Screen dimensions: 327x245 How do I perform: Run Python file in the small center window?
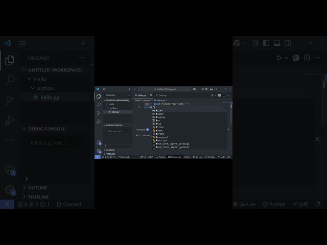pos(213,95)
